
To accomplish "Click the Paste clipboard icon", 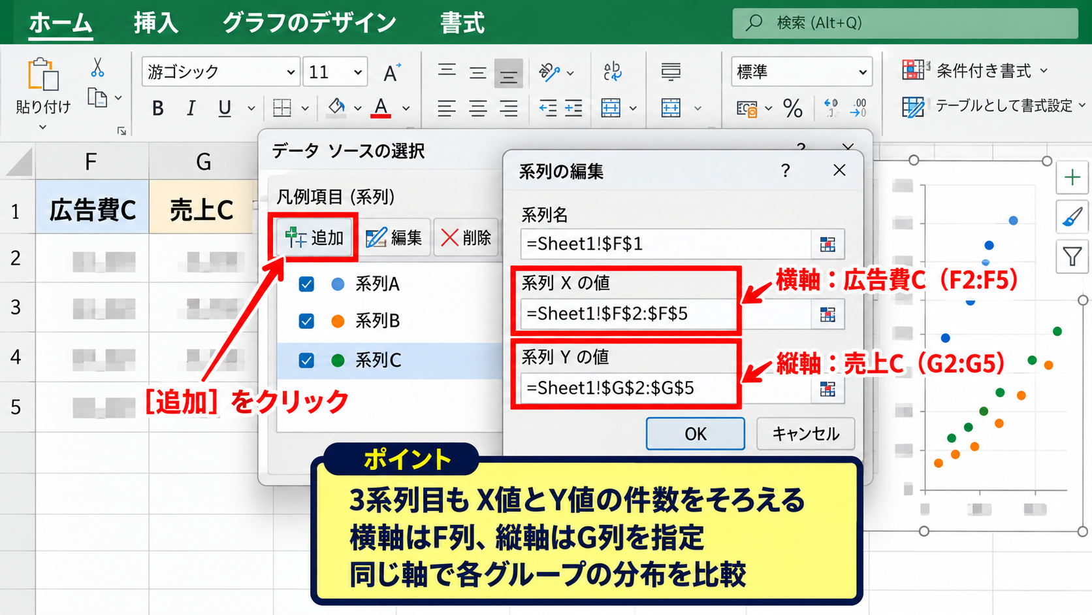I will tap(43, 74).
